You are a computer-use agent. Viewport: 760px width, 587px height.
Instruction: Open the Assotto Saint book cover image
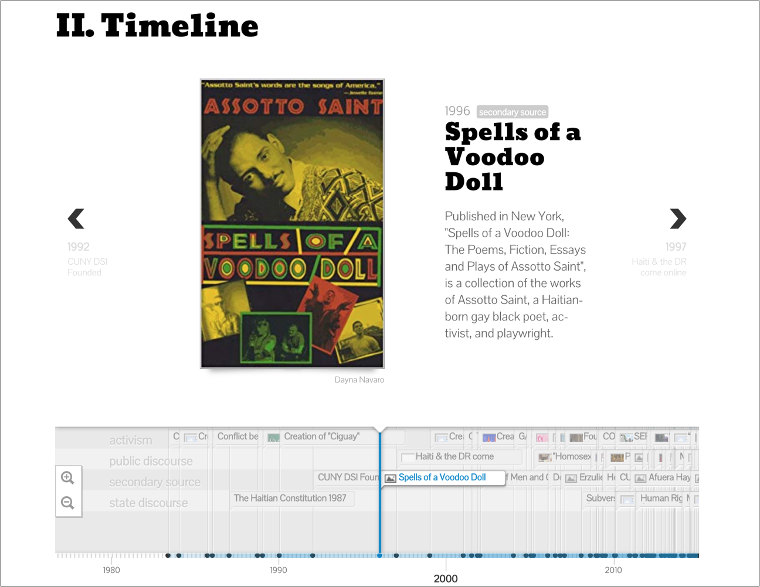(x=292, y=224)
